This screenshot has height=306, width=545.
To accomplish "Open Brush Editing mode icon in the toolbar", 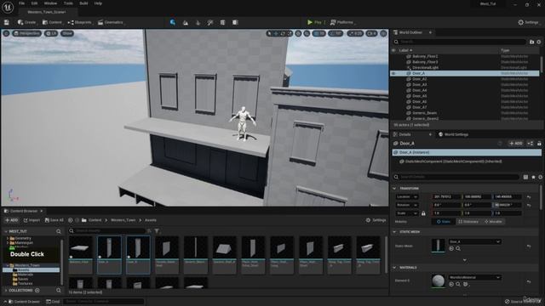I will (235, 23).
